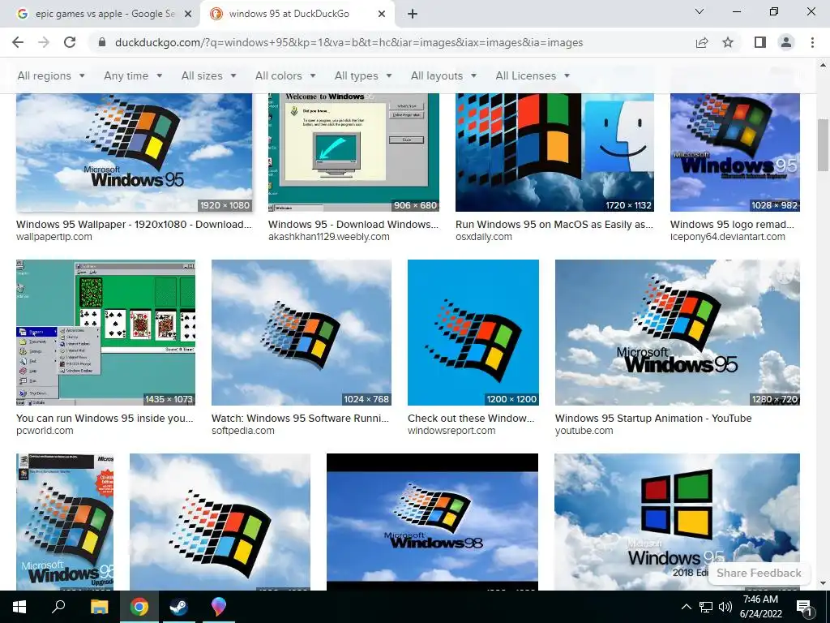Click the scrollbar down arrow

(823, 583)
